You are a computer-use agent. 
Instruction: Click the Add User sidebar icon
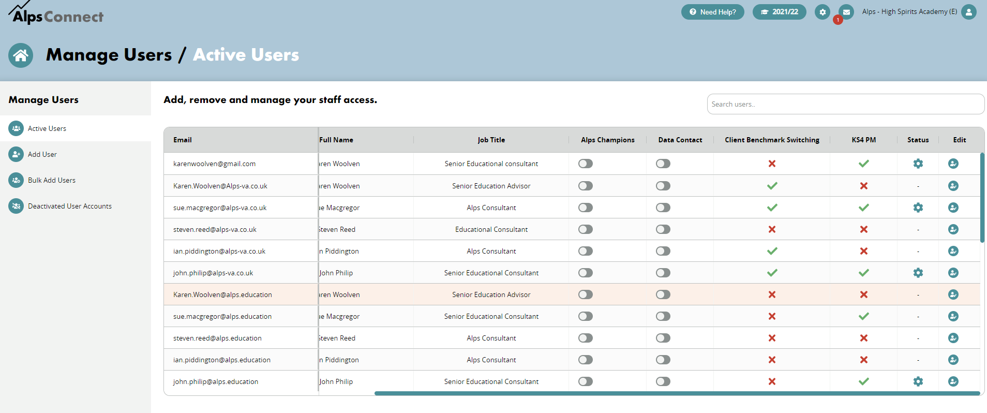point(16,154)
